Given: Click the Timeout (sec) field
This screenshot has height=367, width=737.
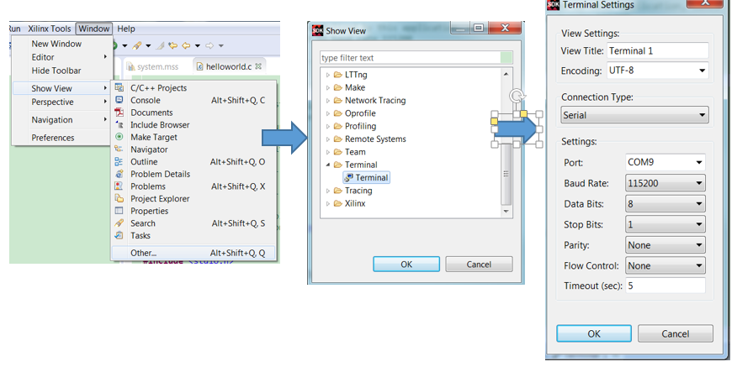Looking at the screenshot, I should tap(665, 286).
